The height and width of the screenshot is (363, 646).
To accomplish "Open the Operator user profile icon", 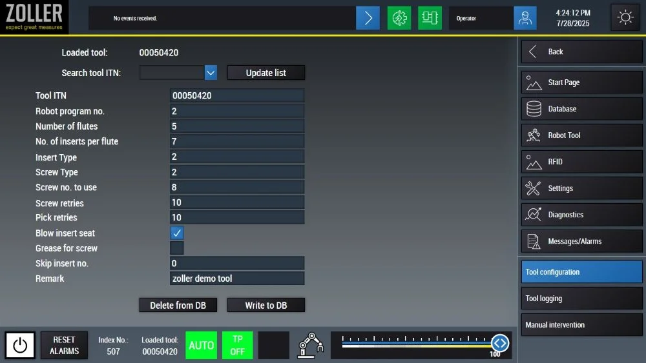I will tap(525, 18).
